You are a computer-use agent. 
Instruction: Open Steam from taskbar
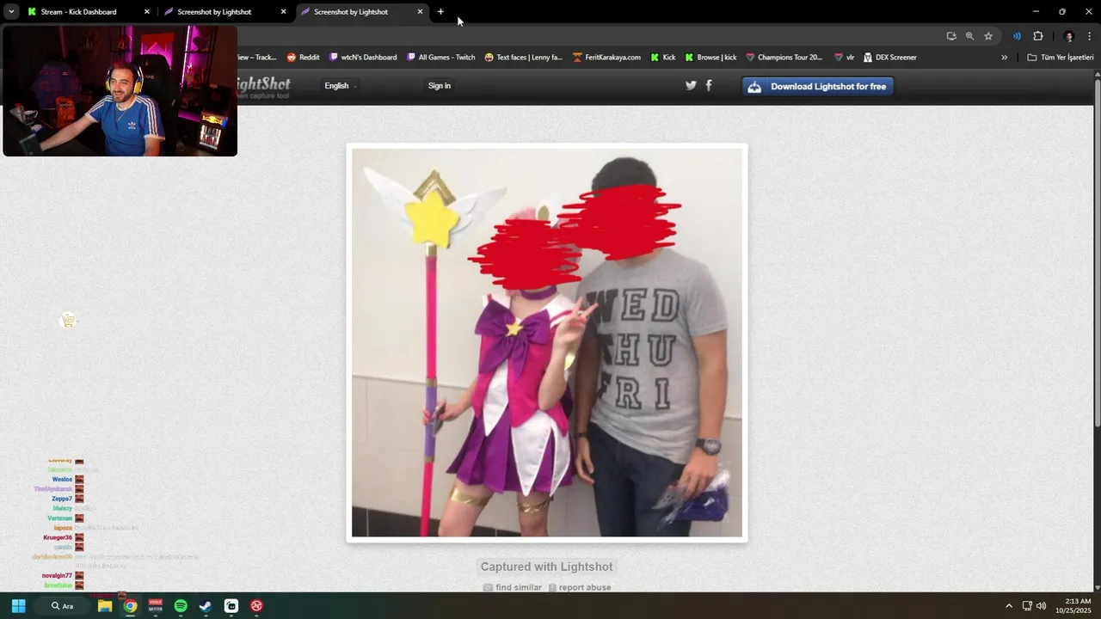click(x=206, y=606)
